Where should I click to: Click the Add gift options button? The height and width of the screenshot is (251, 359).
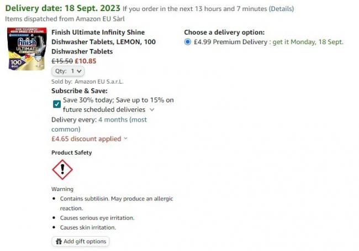(x=81, y=241)
